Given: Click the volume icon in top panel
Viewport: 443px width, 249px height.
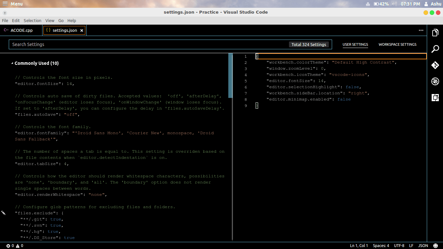Looking at the screenshot, I should click(394, 4).
